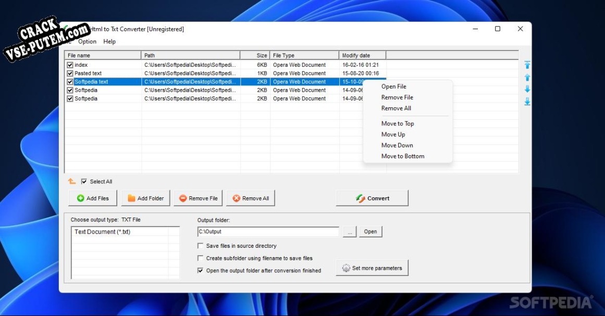Start conversion with Convert button
The width and height of the screenshot is (605, 316).
tap(372, 198)
